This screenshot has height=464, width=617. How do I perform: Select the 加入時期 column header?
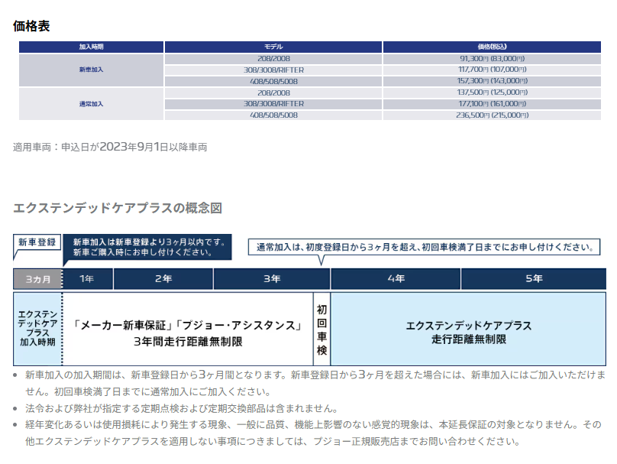91,47
